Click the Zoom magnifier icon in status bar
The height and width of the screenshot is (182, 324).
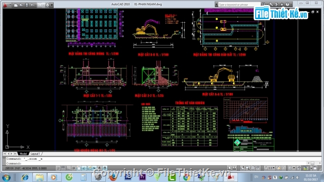tap(248, 168)
